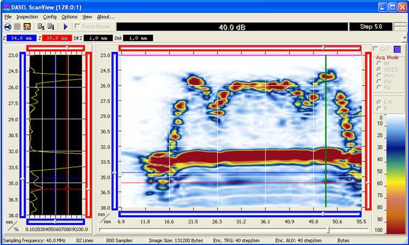The image size is (409, 245).
Task: Click the document 'i' info toolbar icon
Action: 51,27
